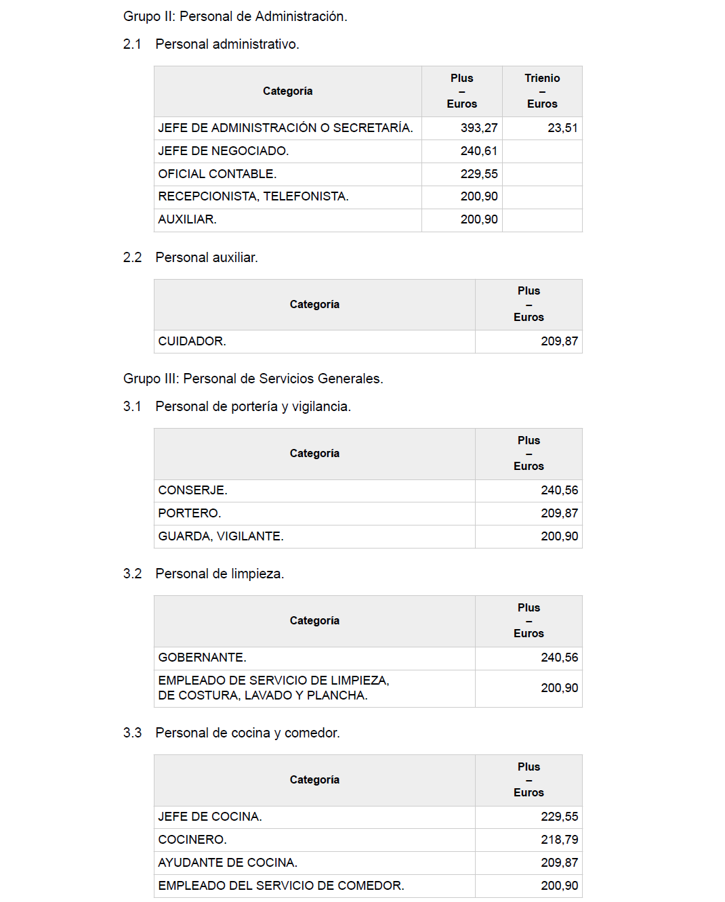Click the CONSERJE row label
Screen dimensions: 725x902
[193, 490]
